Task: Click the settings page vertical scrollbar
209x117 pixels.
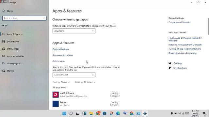Action: pos(208,27)
